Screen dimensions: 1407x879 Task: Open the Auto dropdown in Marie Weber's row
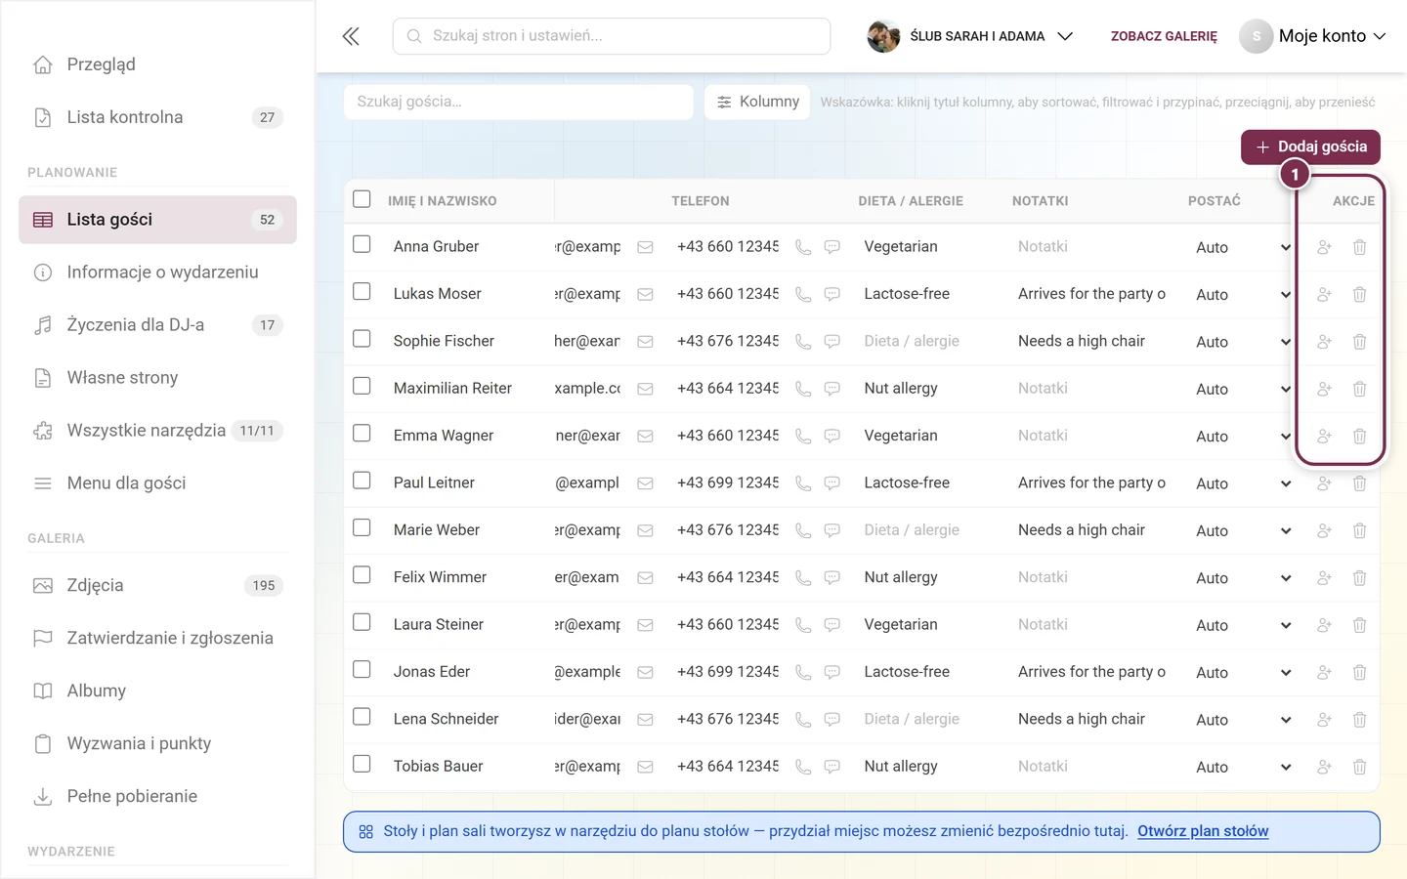(1243, 531)
